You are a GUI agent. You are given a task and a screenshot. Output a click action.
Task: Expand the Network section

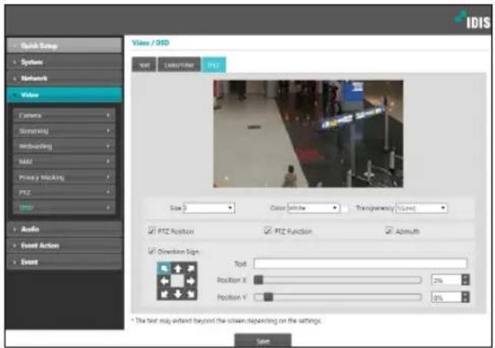[x=64, y=78]
